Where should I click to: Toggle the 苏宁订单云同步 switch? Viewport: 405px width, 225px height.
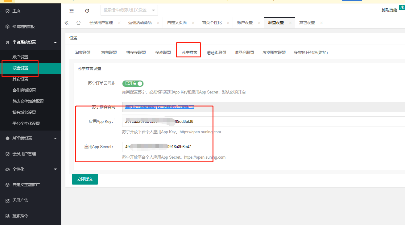133,83
